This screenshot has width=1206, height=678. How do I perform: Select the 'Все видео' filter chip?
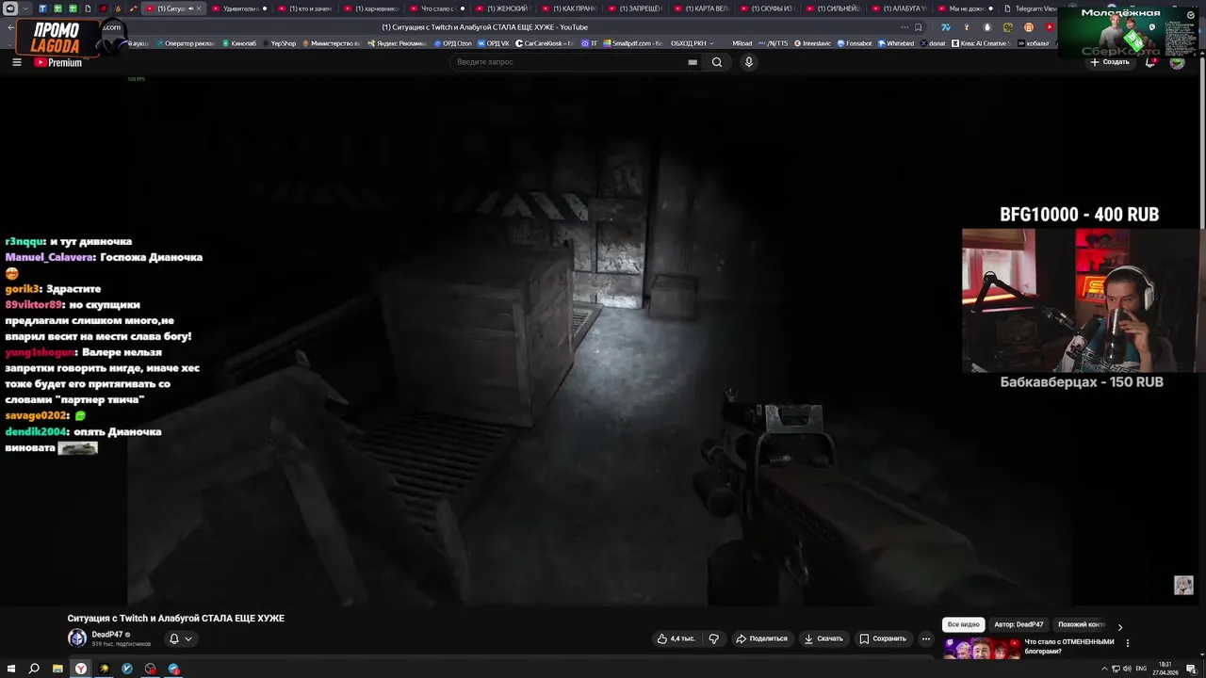tap(964, 624)
